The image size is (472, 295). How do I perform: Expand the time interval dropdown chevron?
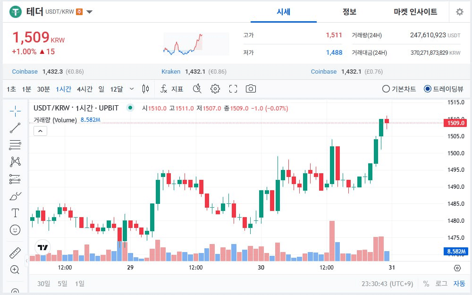click(x=131, y=89)
